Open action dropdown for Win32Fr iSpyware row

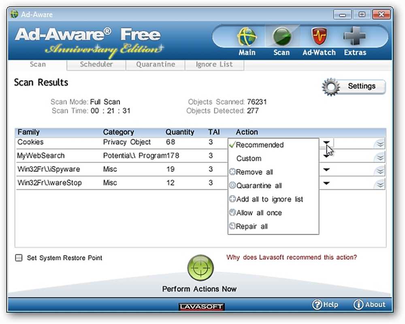(326, 170)
